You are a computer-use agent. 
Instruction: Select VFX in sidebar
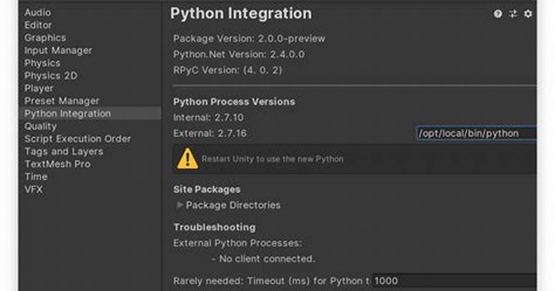click(x=33, y=190)
